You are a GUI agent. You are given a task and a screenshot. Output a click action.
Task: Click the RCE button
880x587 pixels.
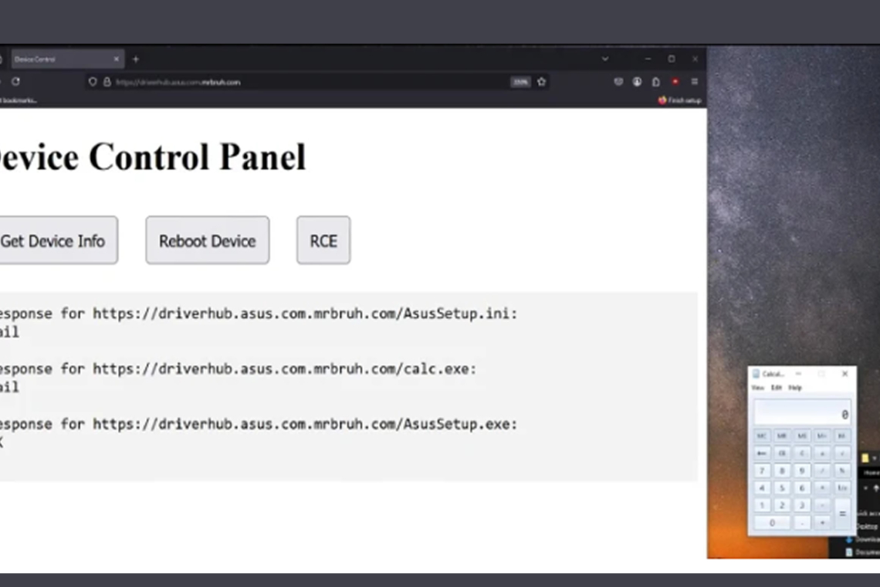tap(323, 240)
